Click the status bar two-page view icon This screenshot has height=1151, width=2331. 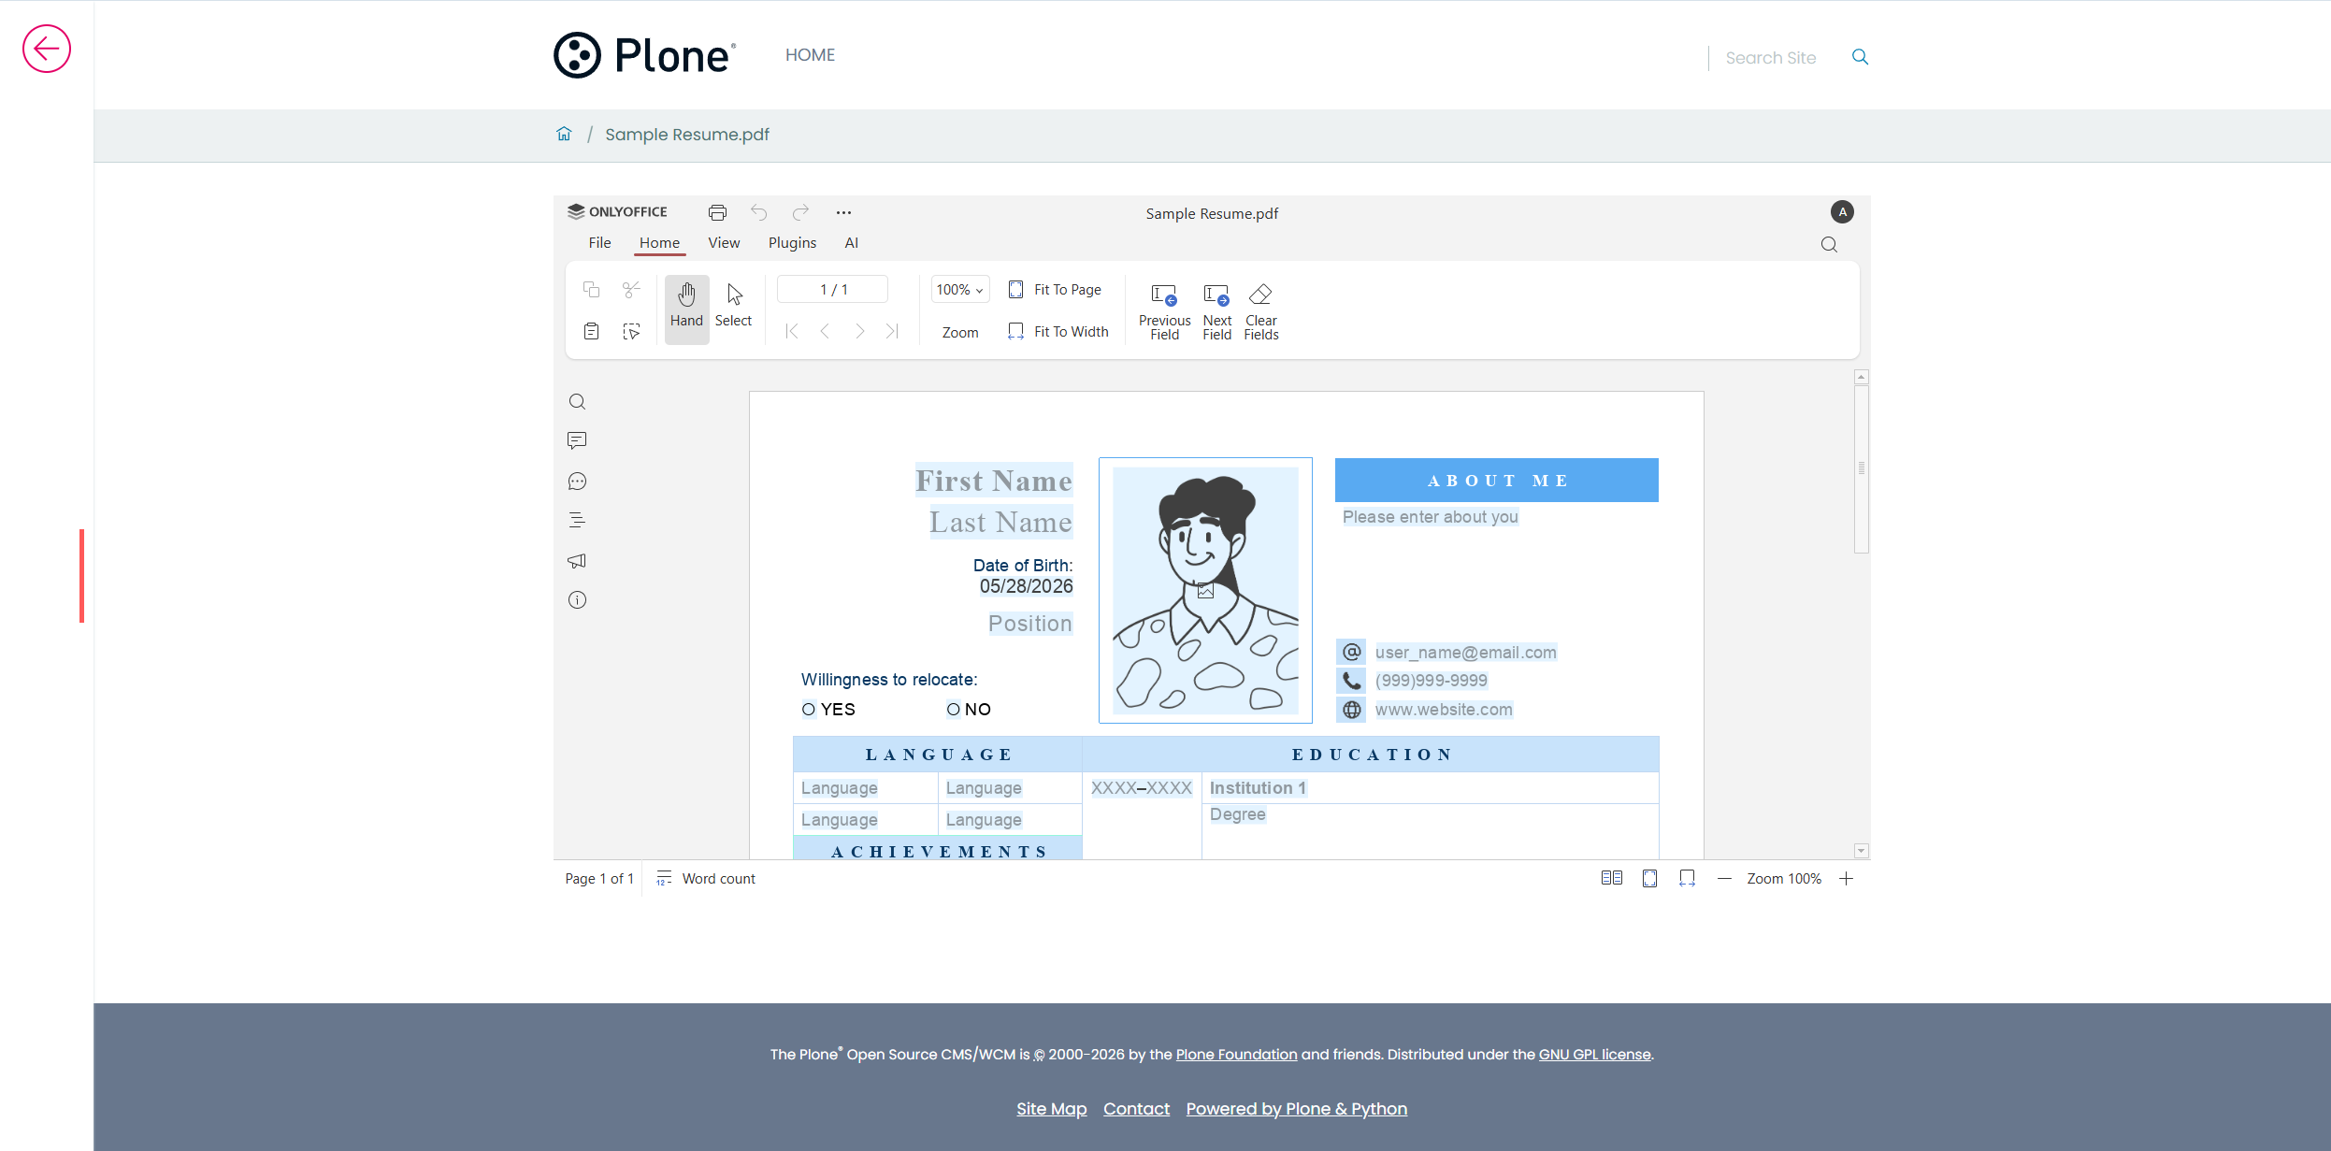click(x=1611, y=878)
